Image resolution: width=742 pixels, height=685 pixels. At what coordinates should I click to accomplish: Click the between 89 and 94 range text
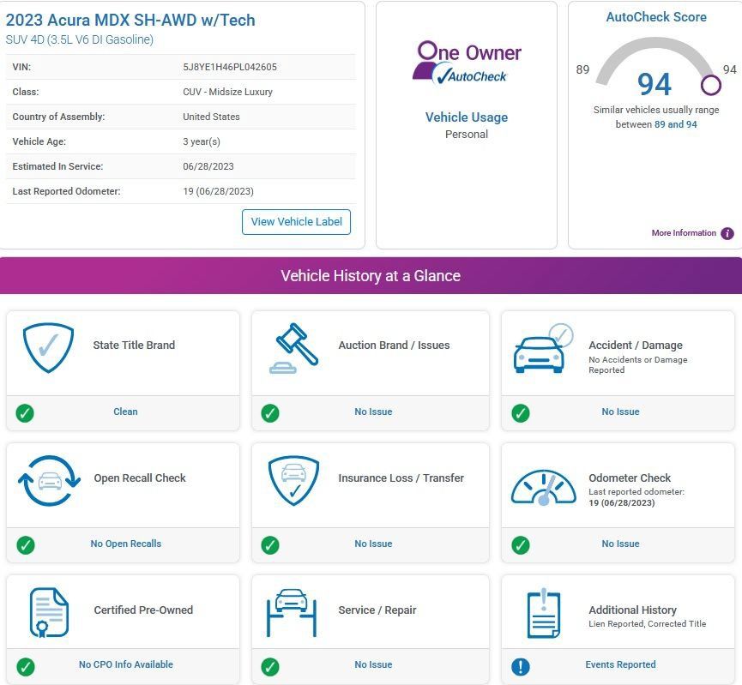pos(656,124)
